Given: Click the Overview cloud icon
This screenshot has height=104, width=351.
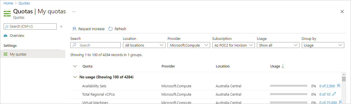Looking at the screenshot, I should [x=6, y=36].
